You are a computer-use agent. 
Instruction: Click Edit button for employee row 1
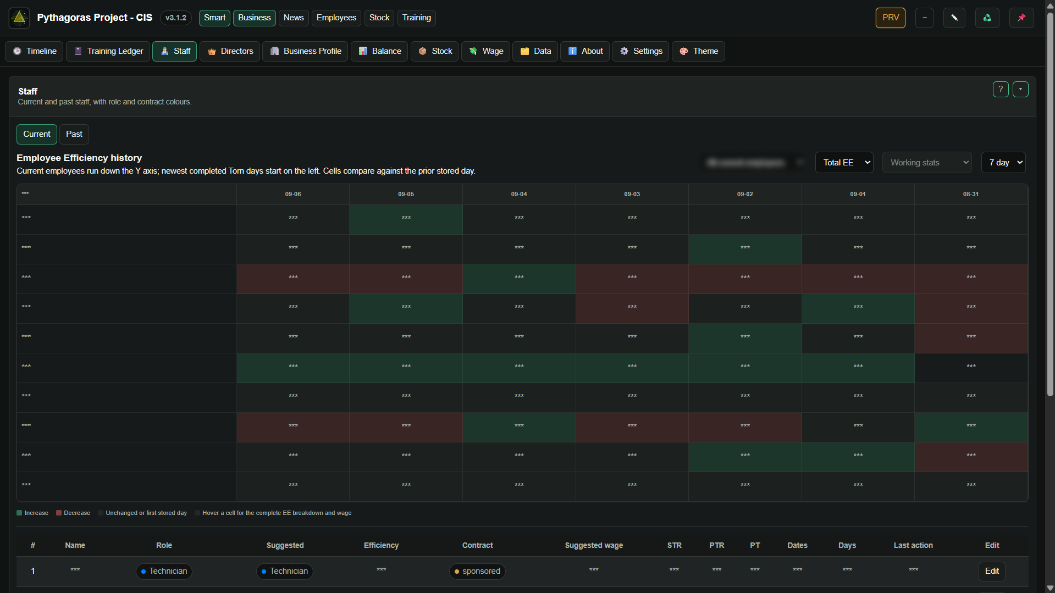click(x=992, y=571)
